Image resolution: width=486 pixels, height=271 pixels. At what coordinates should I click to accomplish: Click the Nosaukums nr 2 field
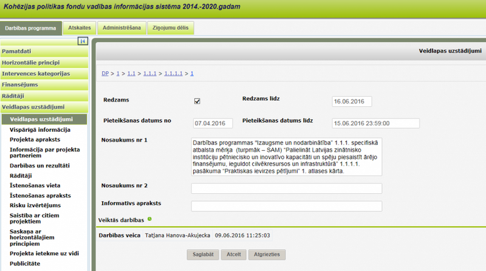click(x=286, y=188)
